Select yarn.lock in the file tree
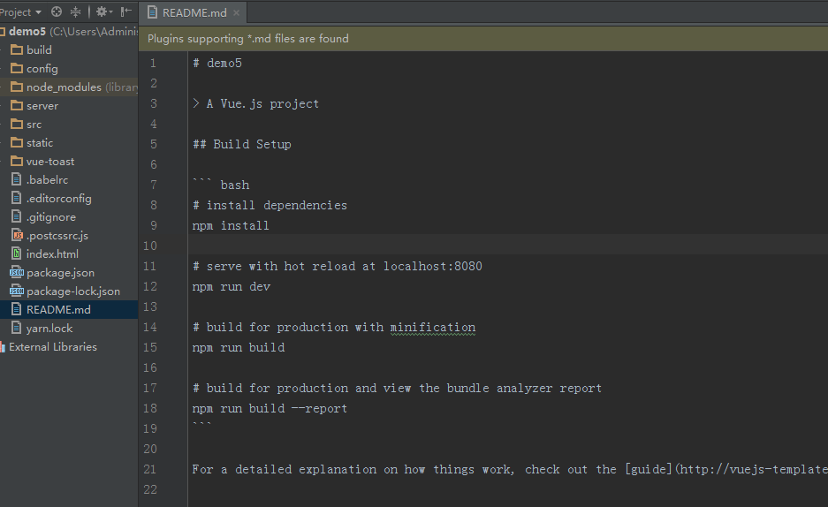 coord(49,329)
